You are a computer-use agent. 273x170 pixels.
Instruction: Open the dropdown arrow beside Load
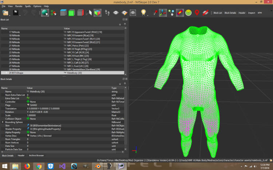[9, 16]
